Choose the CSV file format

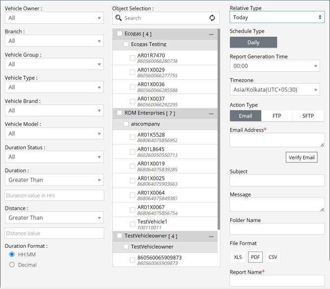272,257
